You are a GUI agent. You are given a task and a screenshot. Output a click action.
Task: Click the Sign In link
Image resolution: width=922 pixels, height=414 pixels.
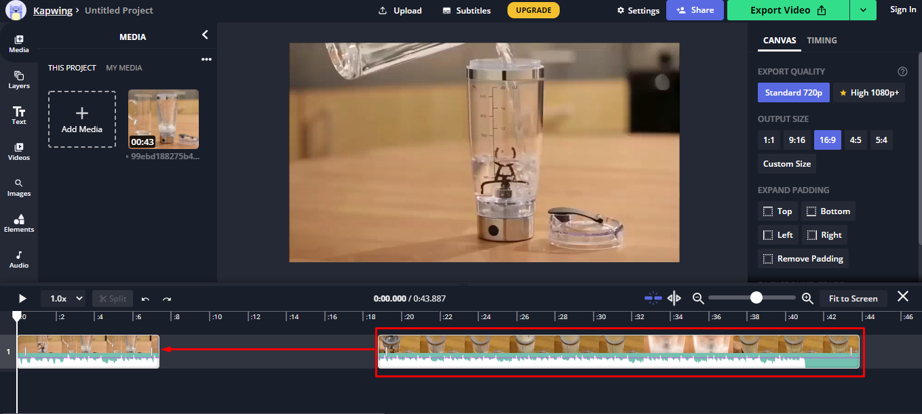pos(903,9)
